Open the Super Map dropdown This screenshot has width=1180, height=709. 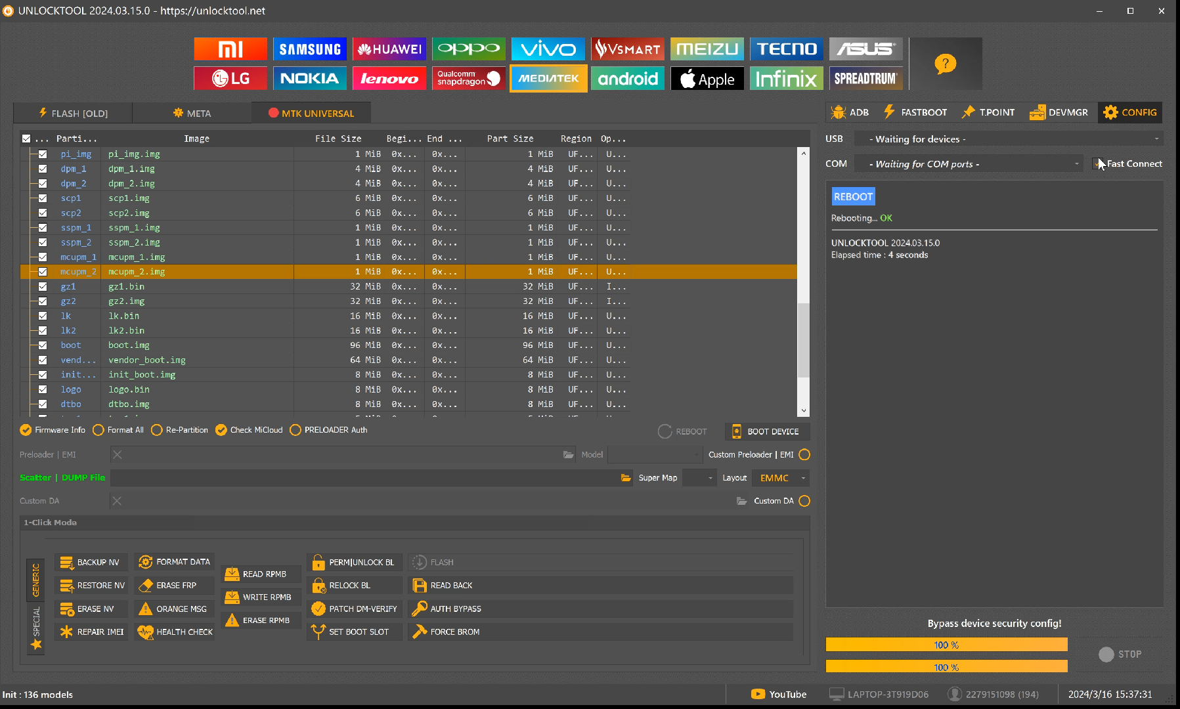click(x=699, y=478)
